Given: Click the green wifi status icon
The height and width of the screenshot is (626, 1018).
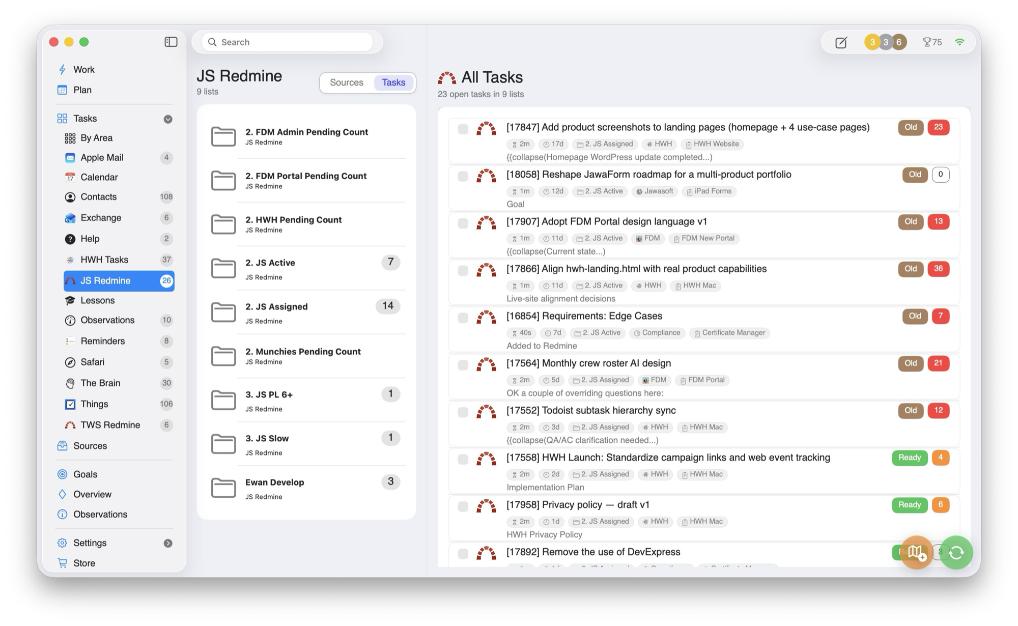Looking at the screenshot, I should [x=959, y=42].
